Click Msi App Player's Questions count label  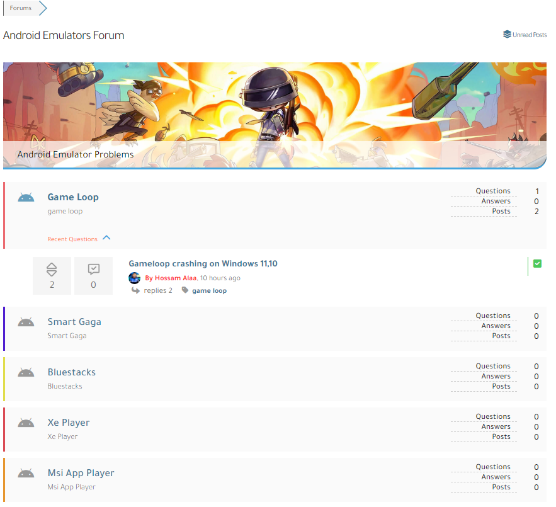pos(493,467)
